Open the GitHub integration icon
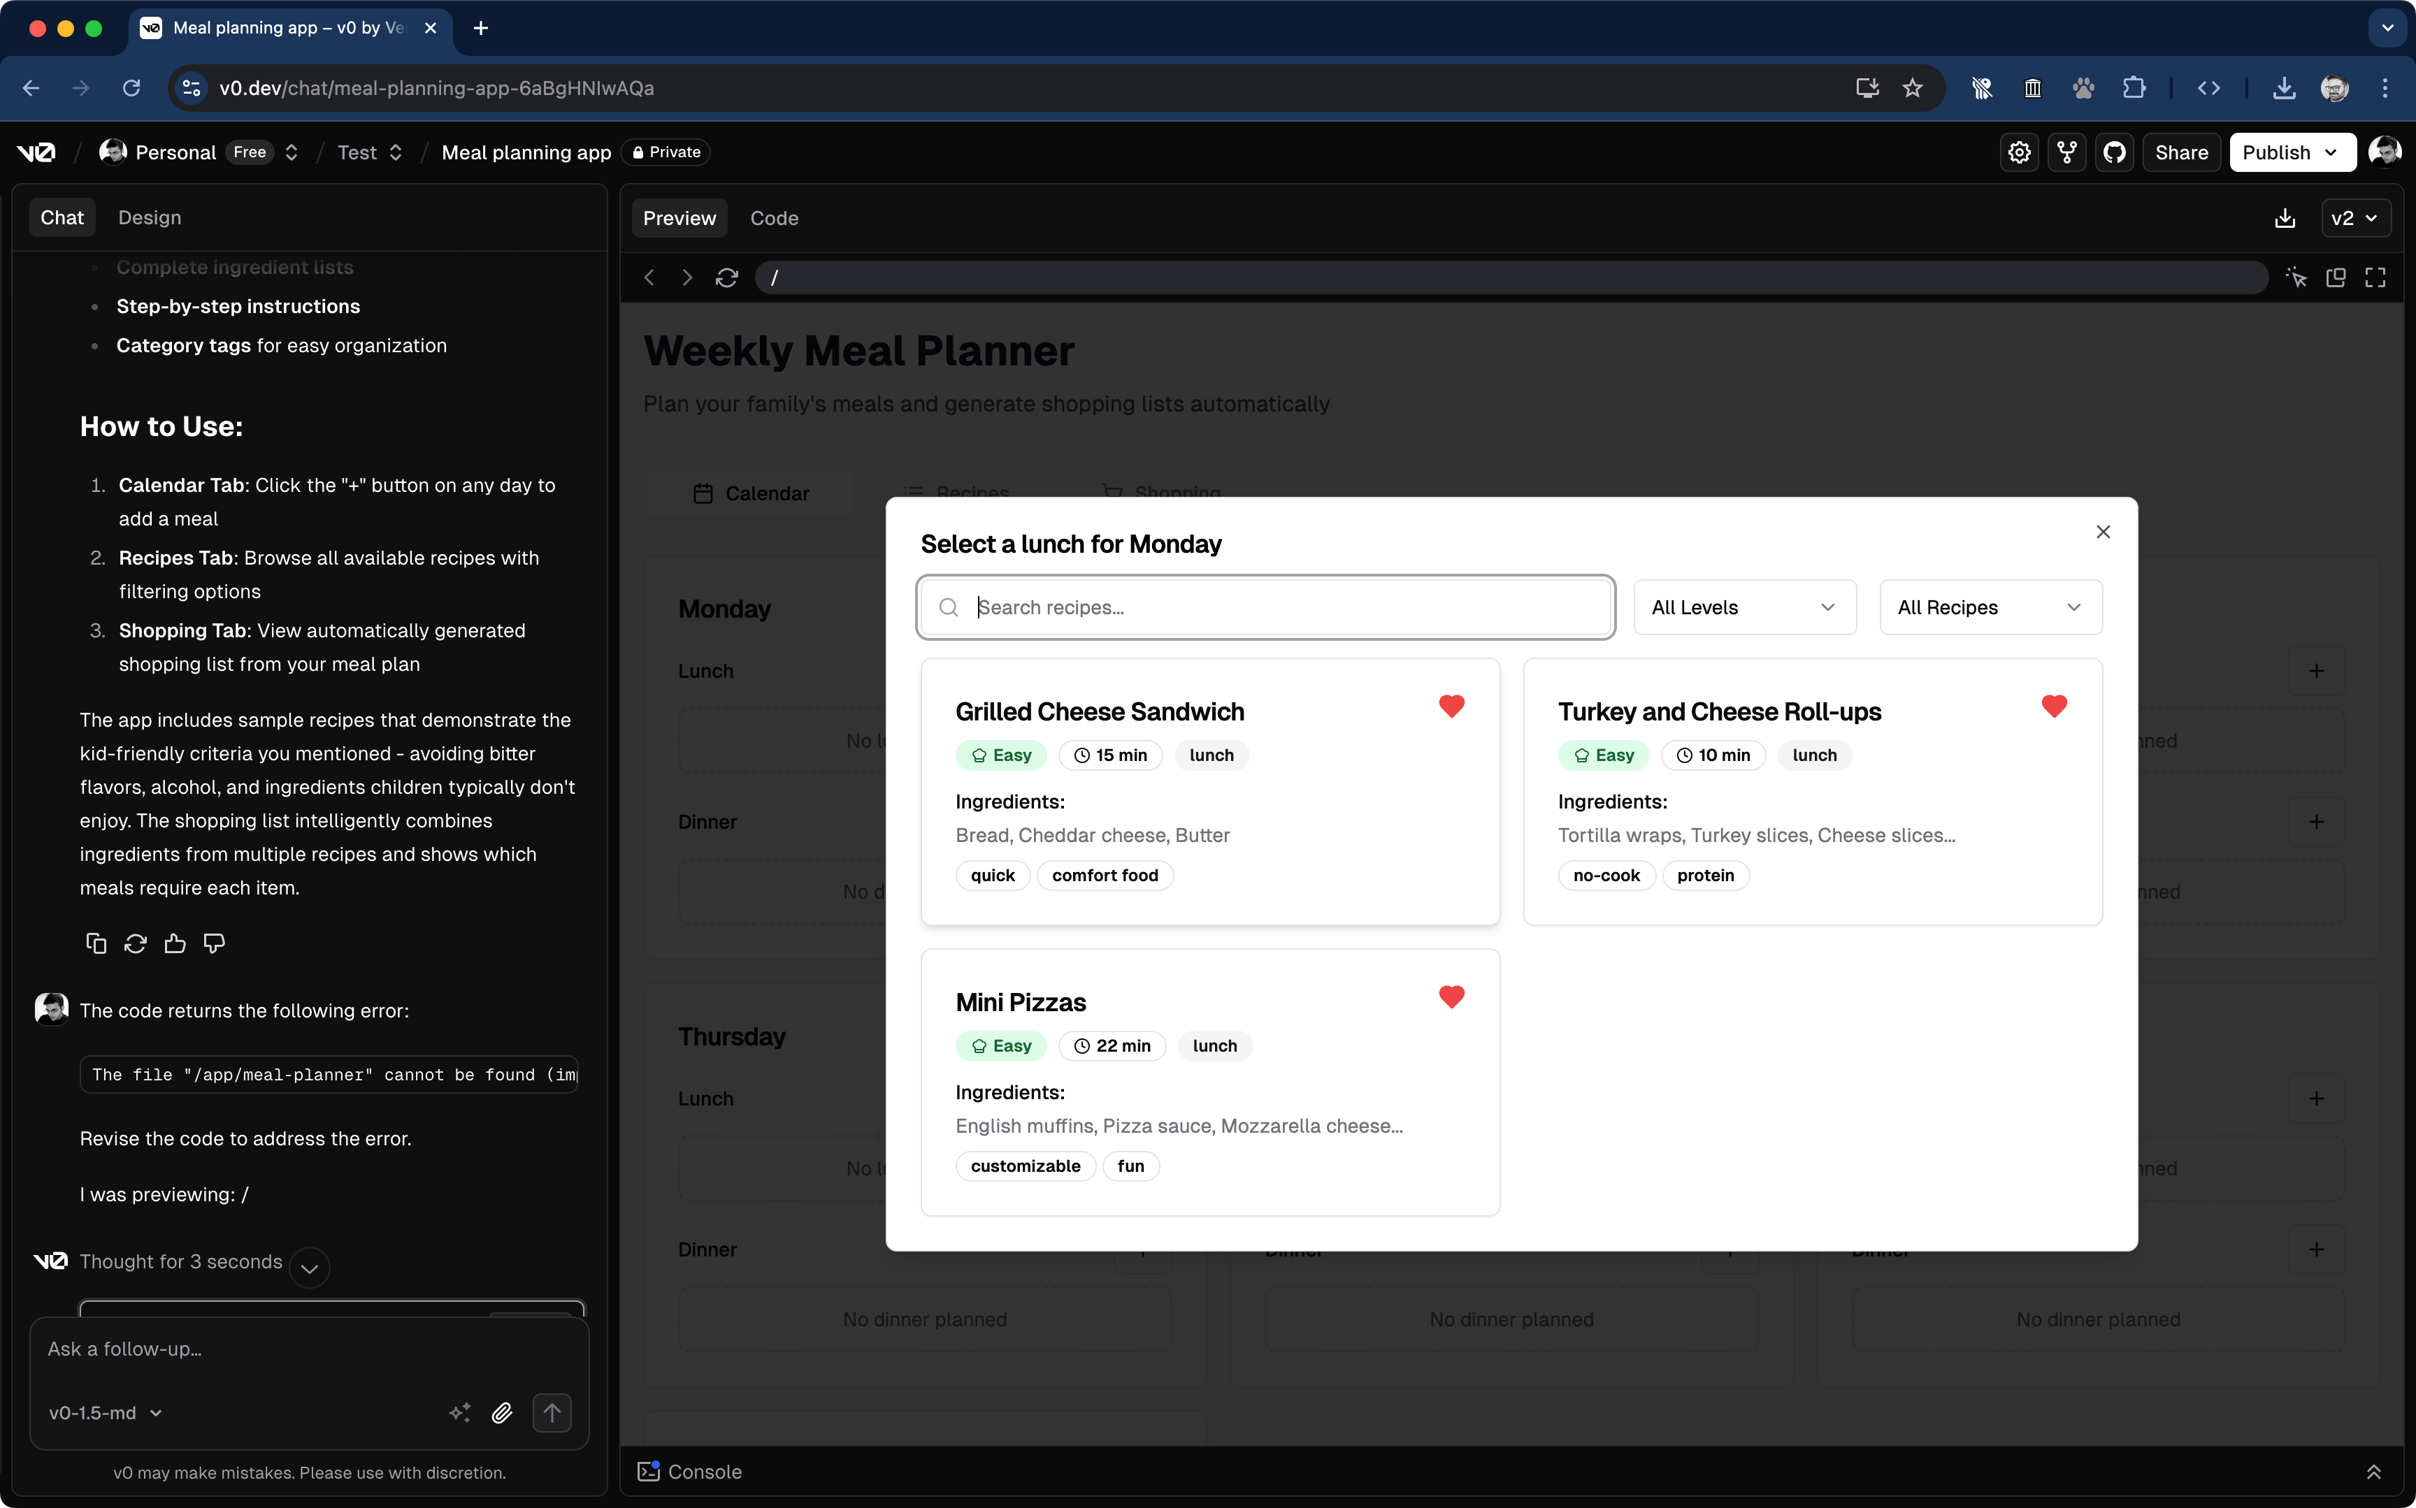The width and height of the screenshot is (2416, 1508). coord(2114,152)
